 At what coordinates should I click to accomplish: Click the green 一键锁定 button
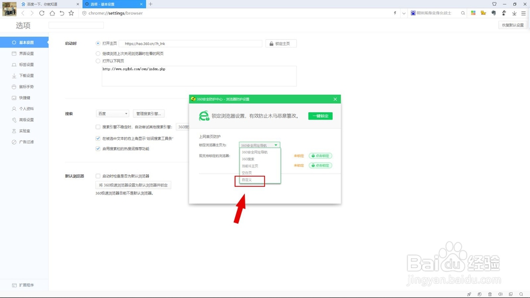(x=320, y=116)
